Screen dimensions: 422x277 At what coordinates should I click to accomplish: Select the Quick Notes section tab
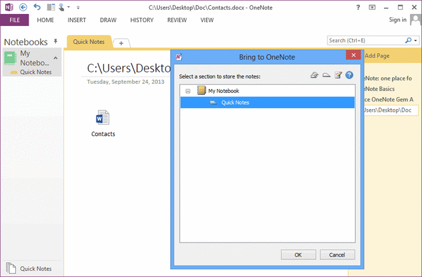[89, 42]
